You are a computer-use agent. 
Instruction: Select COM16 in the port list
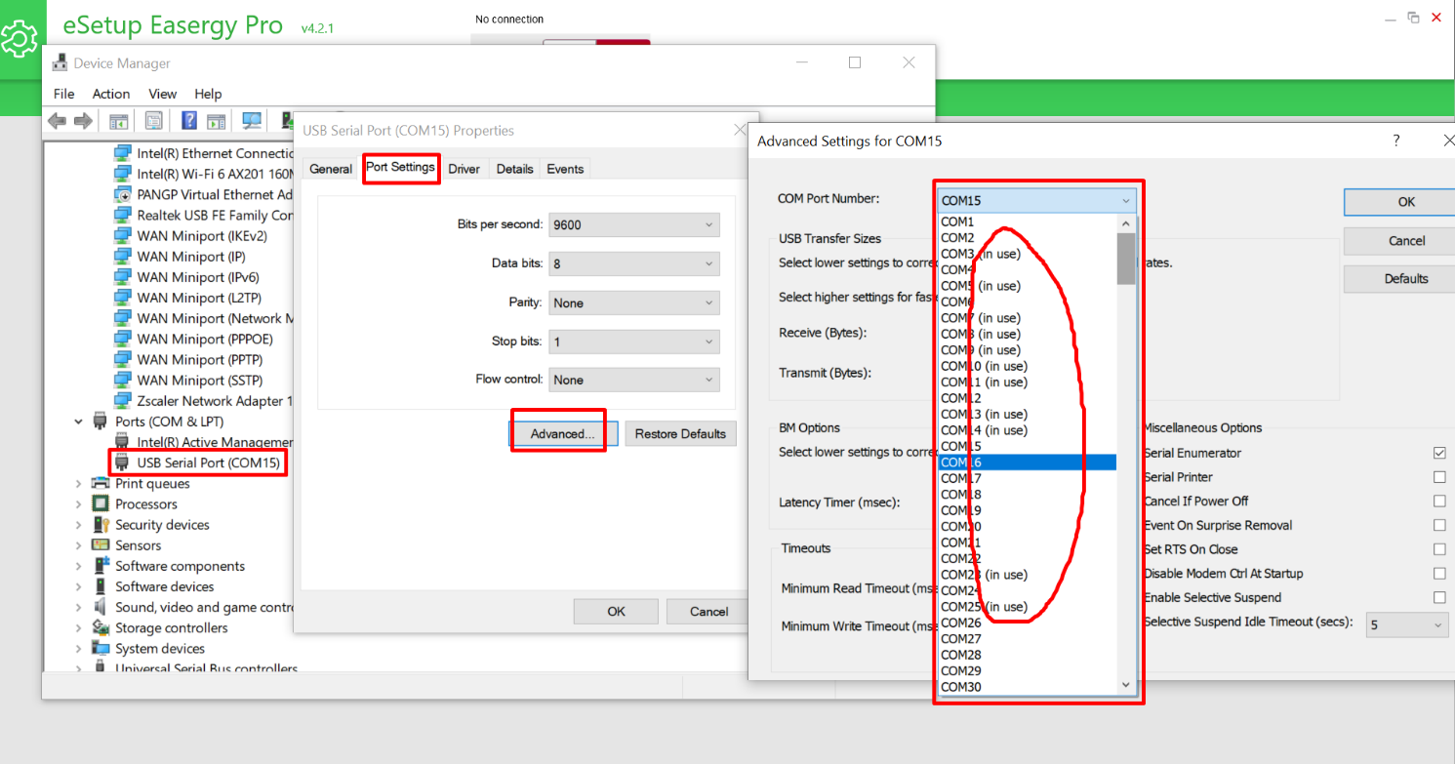click(1028, 462)
